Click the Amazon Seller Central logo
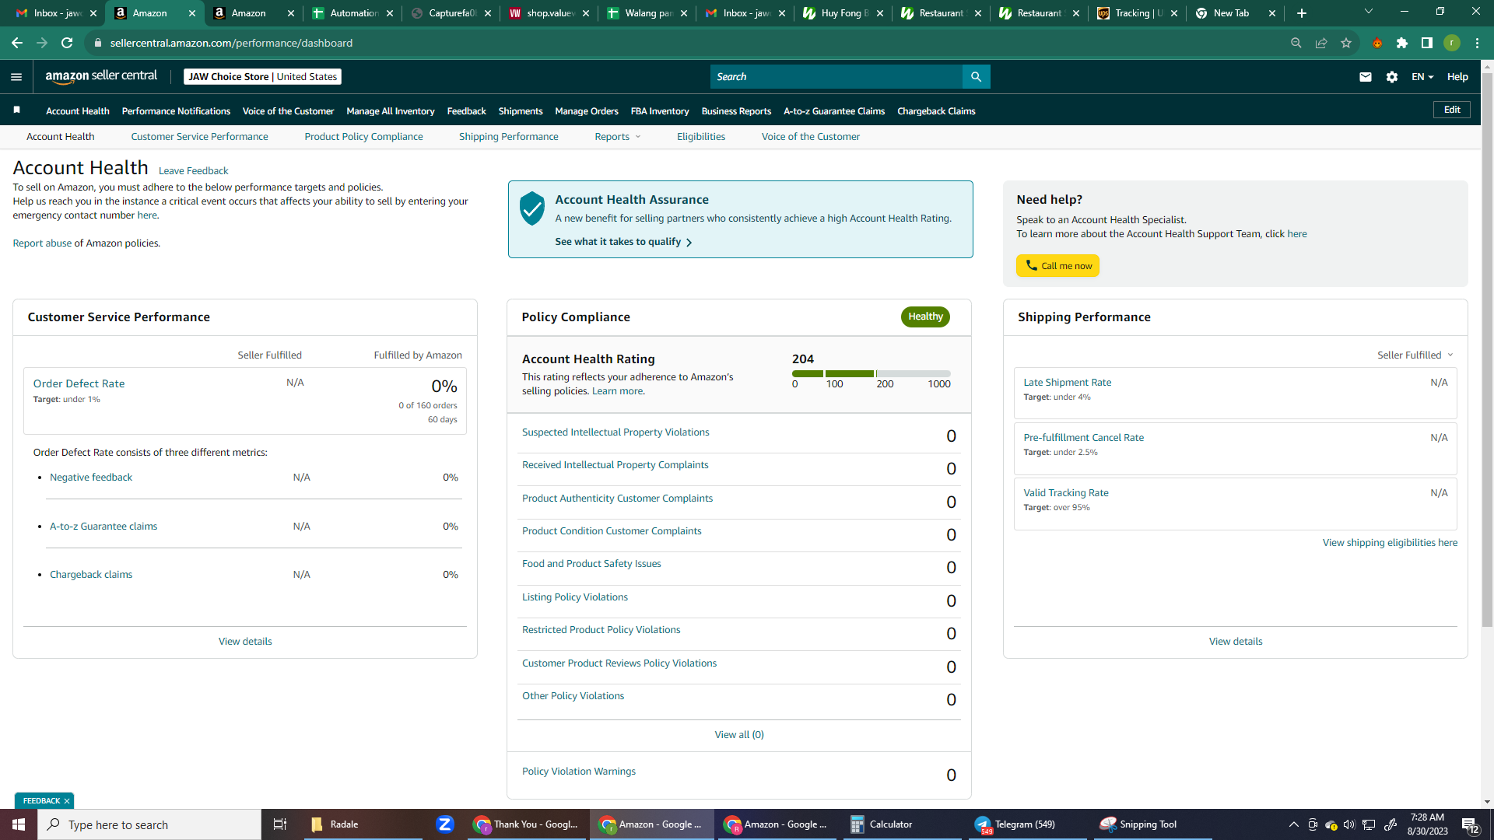Image resolution: width=1494 pixels, height=840 pixels. (x=101, y=76)
